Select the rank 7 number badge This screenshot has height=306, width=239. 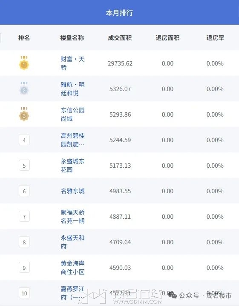point(24,217)
